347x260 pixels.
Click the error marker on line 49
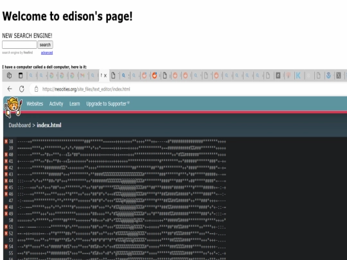pos(6,214)
